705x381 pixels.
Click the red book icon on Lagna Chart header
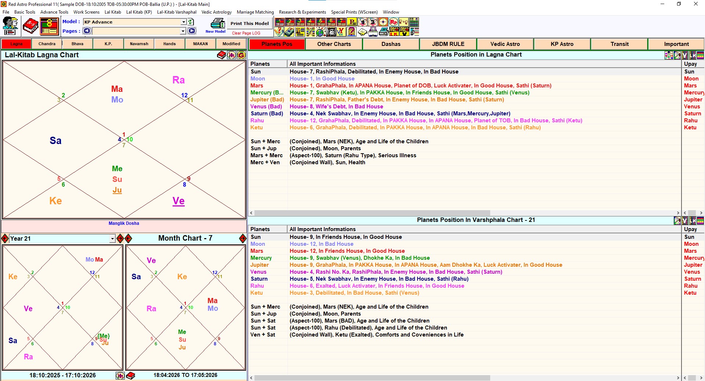coord(221,55)
